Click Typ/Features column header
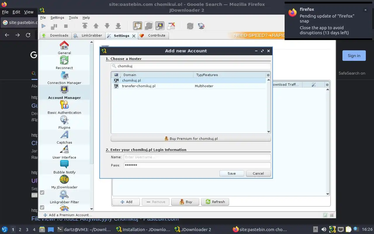The height and width of the screenshot is (234, 374). (x=229, y=75)
